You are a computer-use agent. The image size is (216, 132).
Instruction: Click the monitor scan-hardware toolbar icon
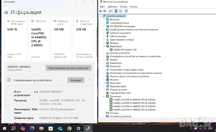click(126, 11)
